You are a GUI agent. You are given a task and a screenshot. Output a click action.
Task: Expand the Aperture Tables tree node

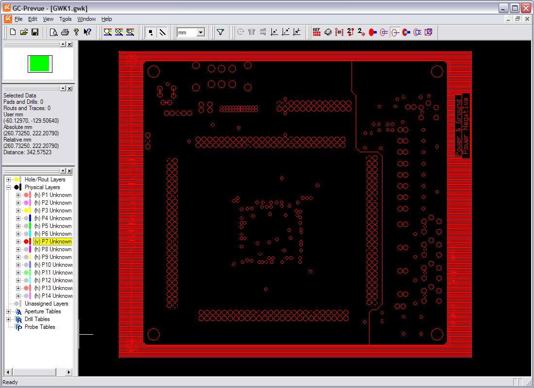coord(8,311)
